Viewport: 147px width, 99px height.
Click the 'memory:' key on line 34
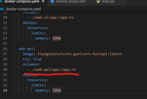(43, 90)
